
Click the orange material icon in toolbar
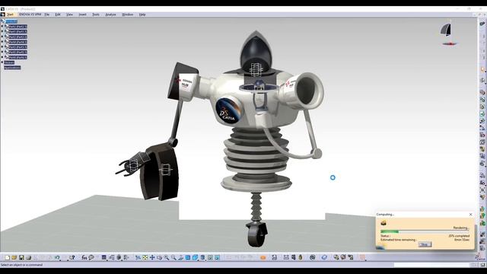(263, 257)
